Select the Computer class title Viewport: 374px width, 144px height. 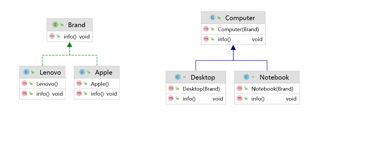click(x=240, y=18)
